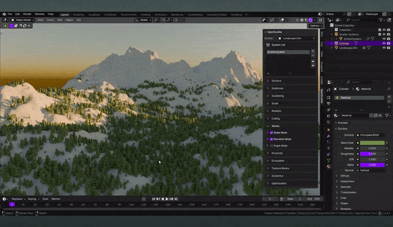Switch to the Shading workspace tab
The image size is (393, 227).
146,15
